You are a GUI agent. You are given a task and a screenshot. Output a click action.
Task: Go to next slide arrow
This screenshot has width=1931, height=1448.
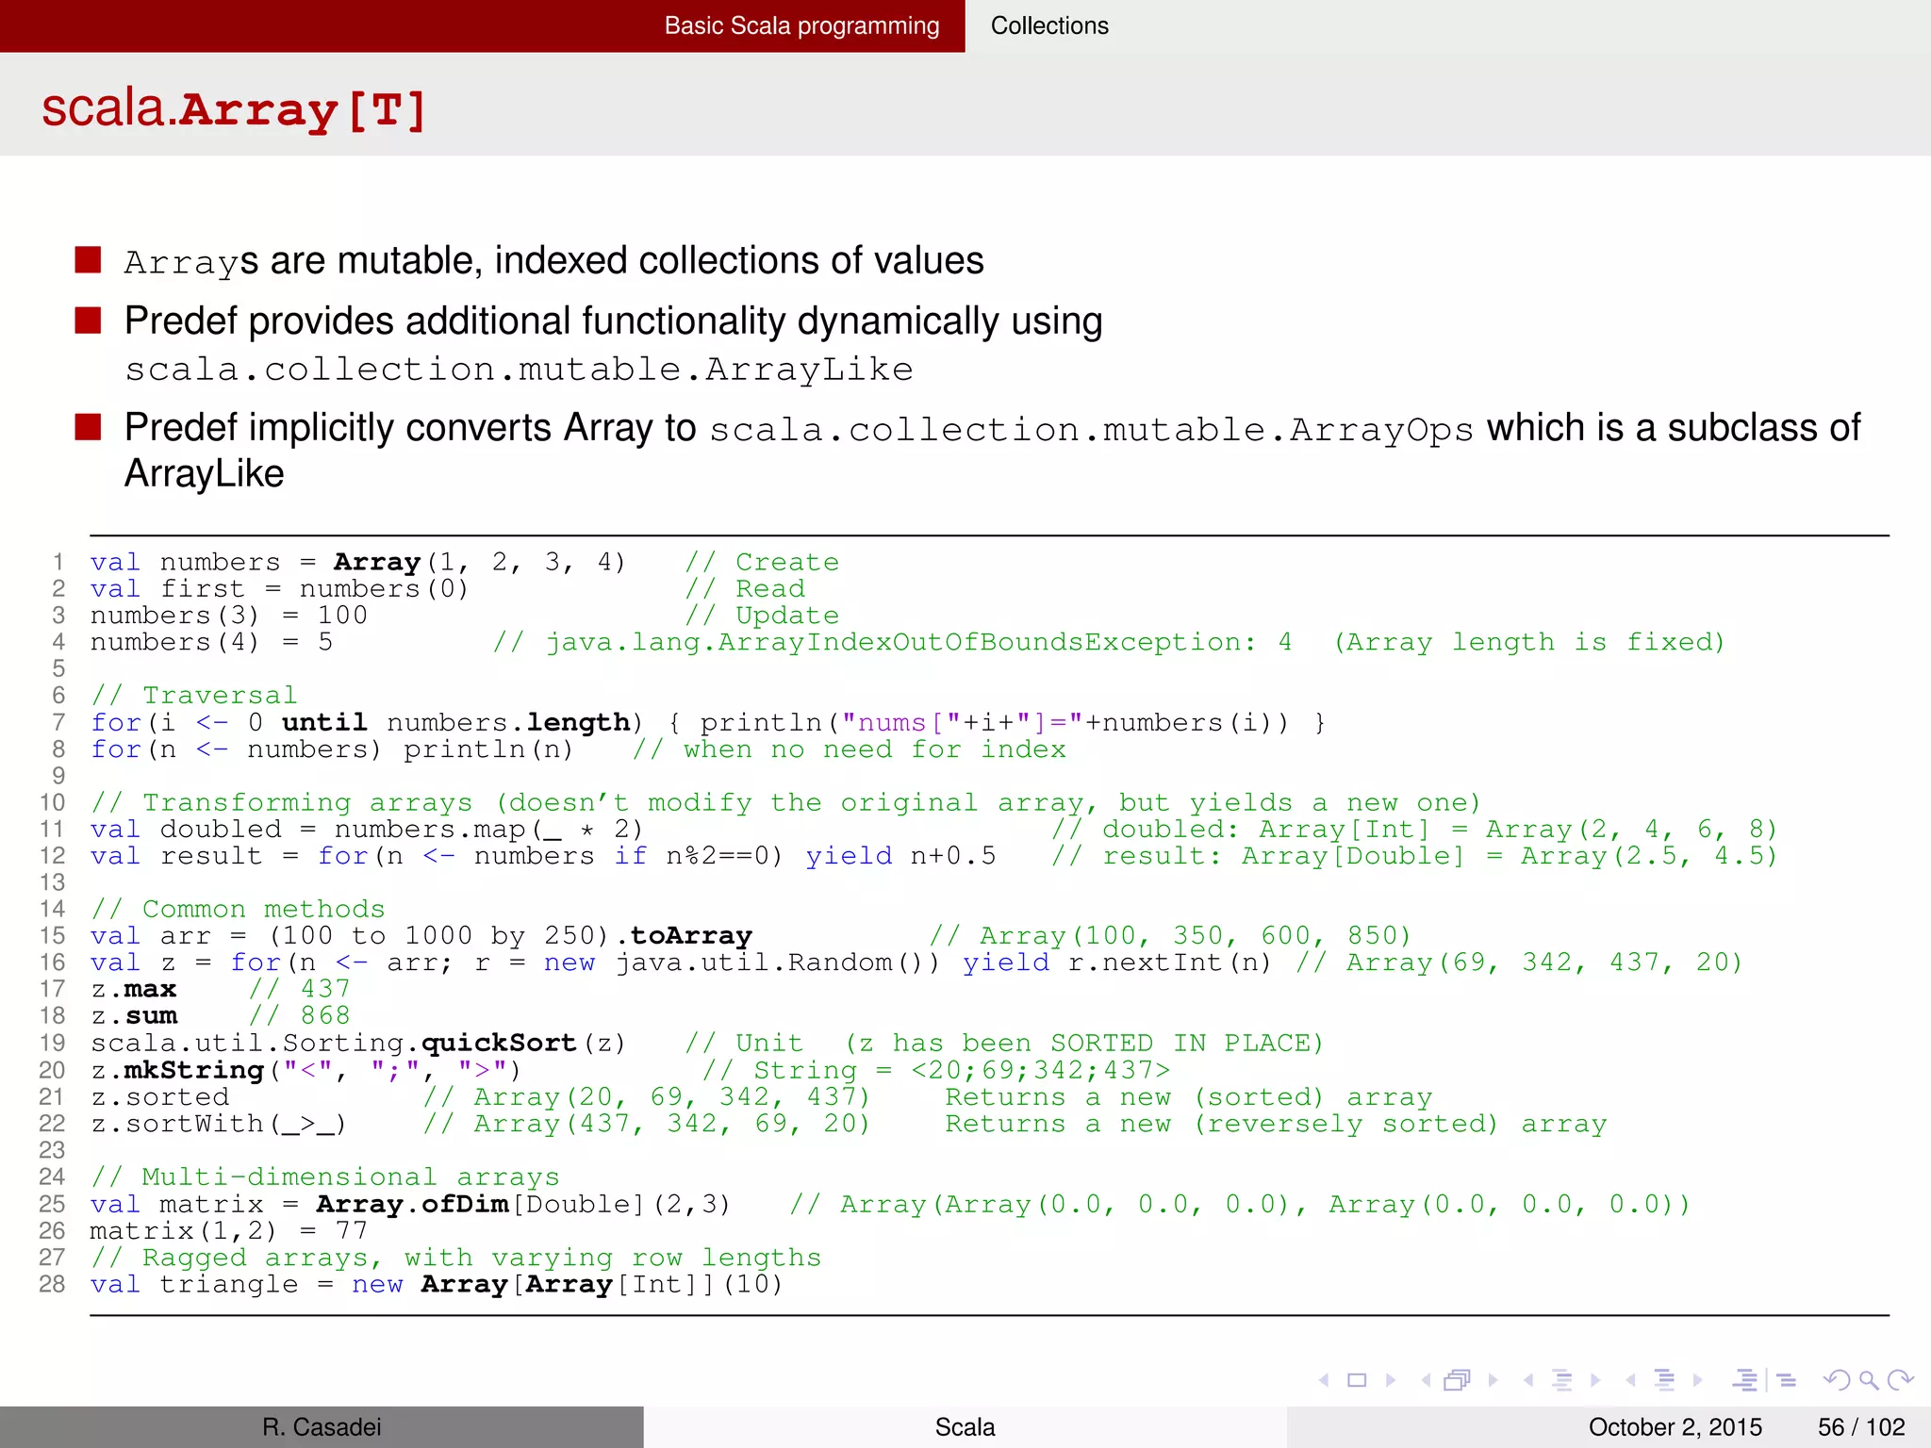[x=1391, y=1380]
